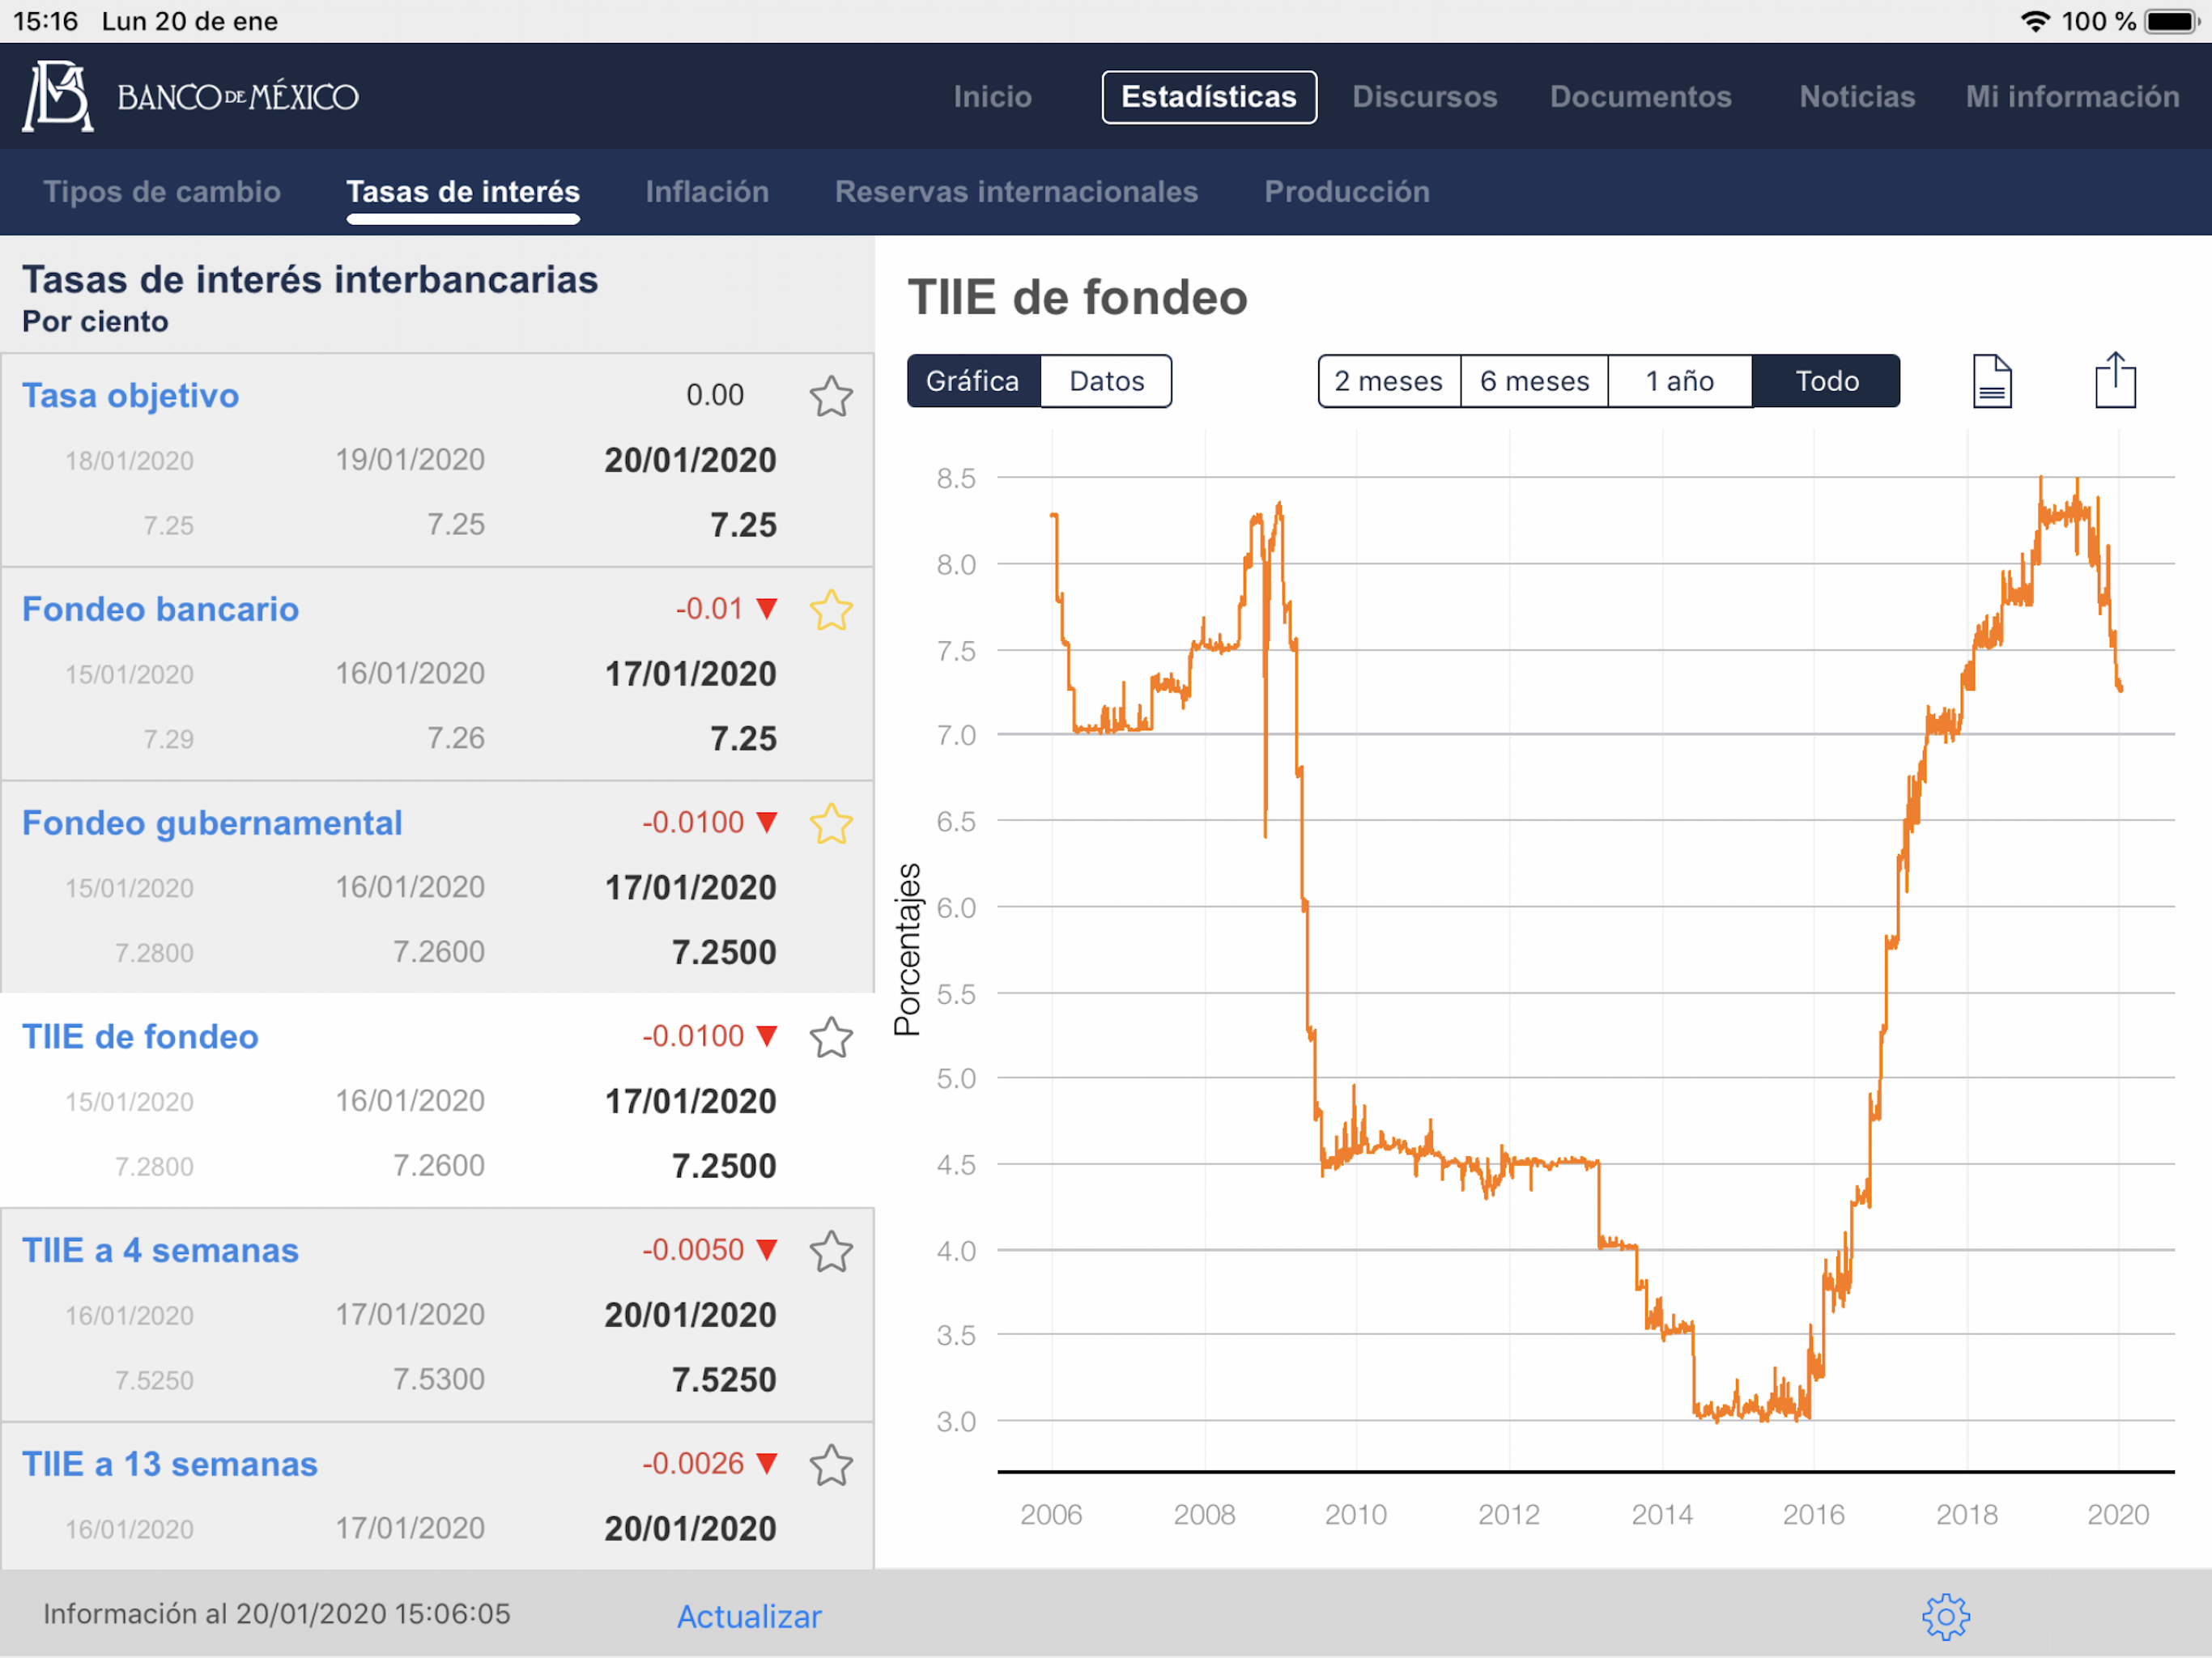Tap Tasa objetivo value 7.25 for 20/01/2020
2212x1658 pixels.
pos(743,525)
